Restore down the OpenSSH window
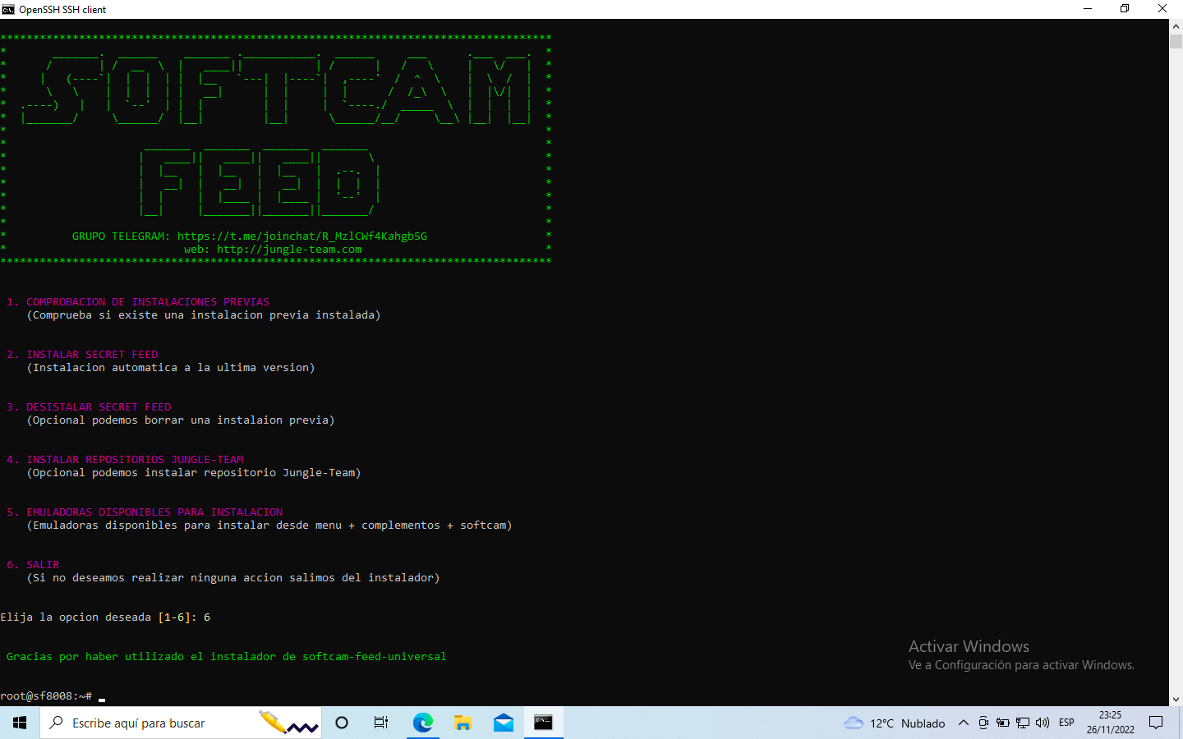This screenshot has height=739, width=1183. click(1125, 9)
